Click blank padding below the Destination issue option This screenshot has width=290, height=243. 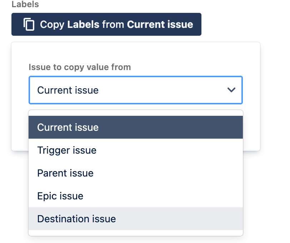tap(136, 233)
